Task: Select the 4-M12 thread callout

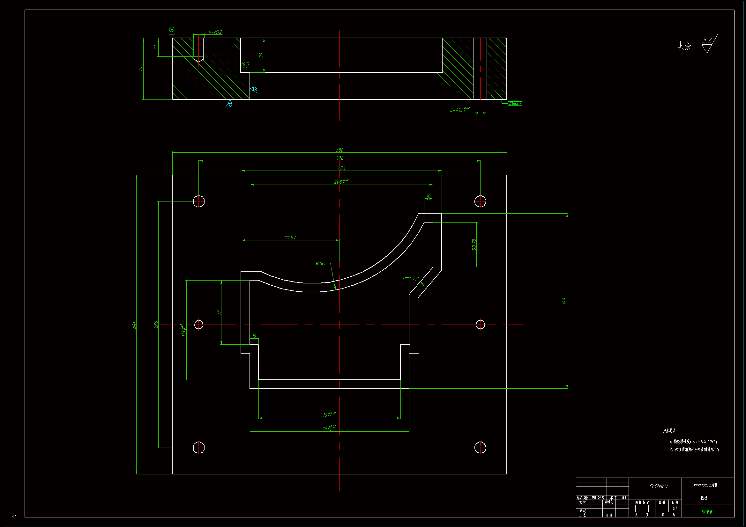Action: pos(215,32)
